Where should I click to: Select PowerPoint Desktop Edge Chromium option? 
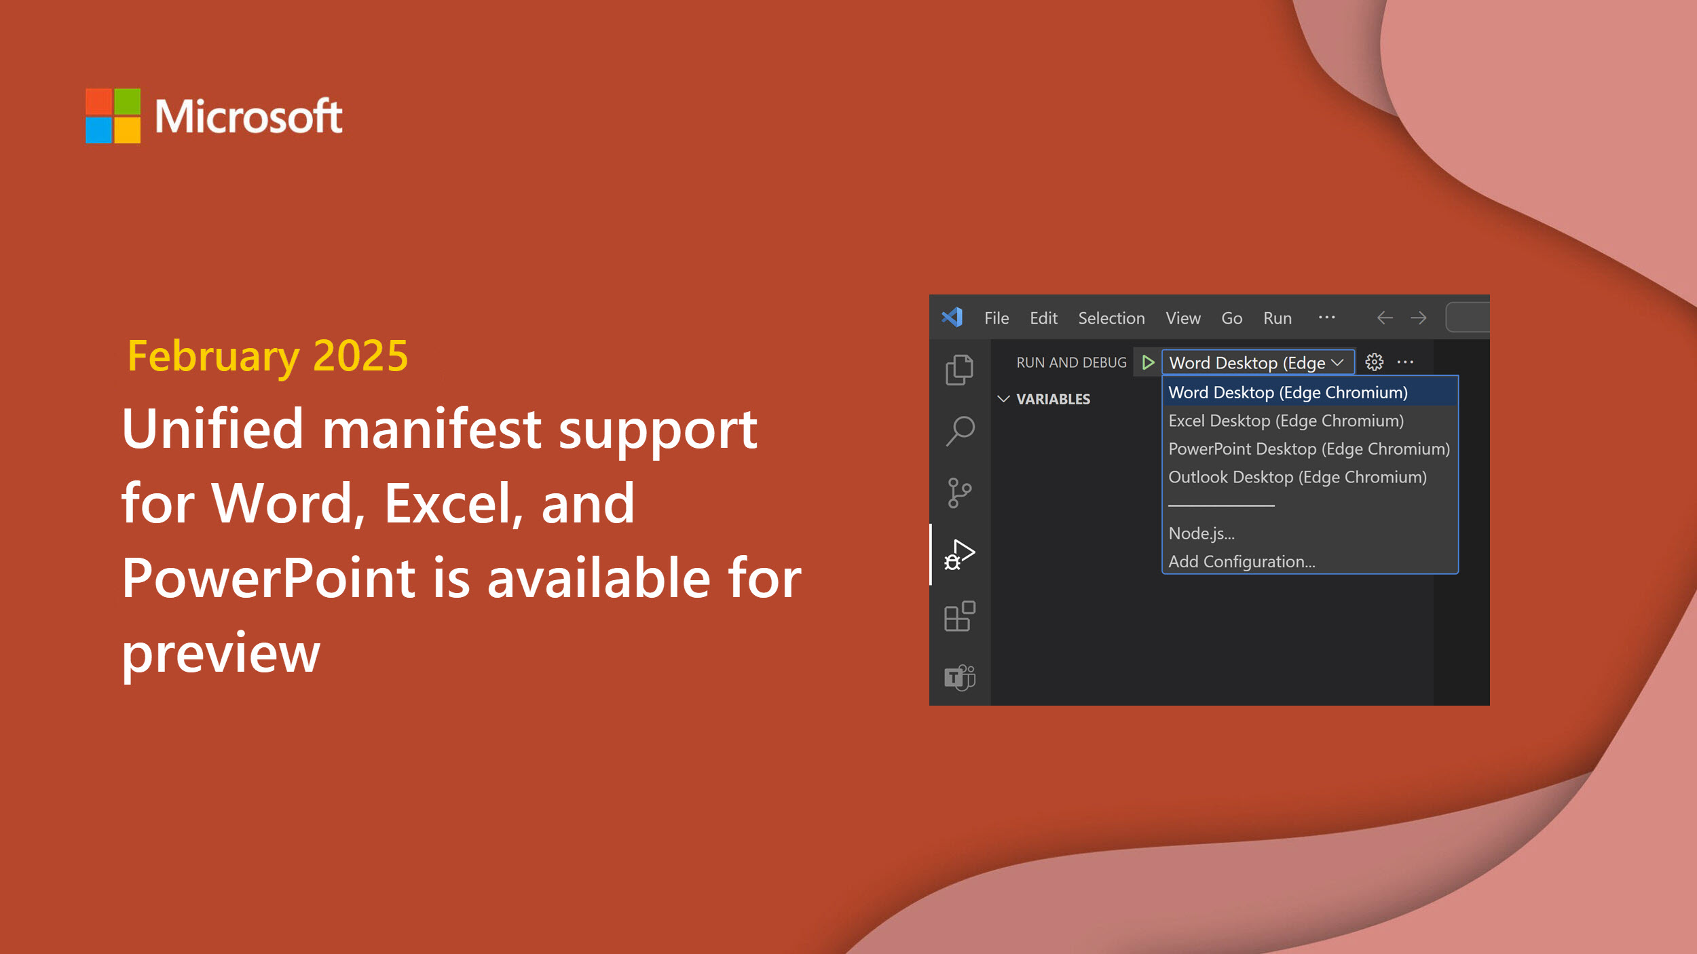click(1308, 449)
